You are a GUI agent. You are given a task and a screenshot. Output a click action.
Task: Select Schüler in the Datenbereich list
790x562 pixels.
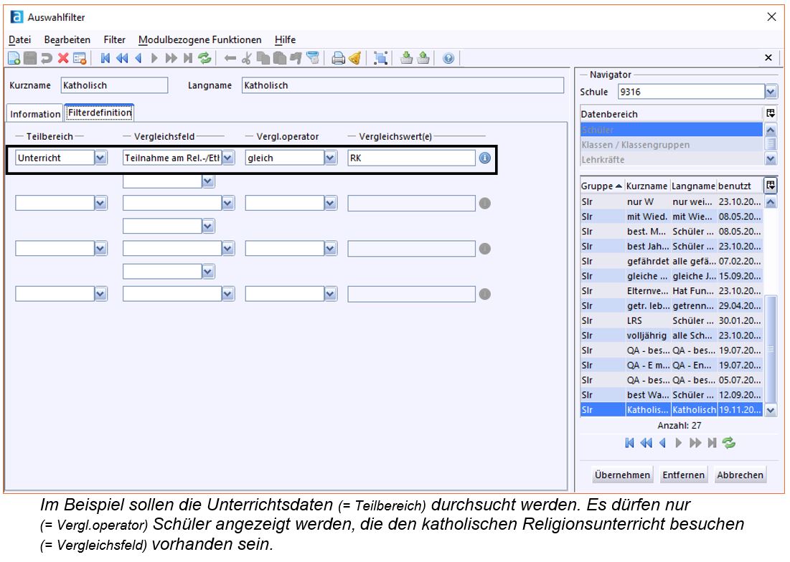[x=671, y=130]
